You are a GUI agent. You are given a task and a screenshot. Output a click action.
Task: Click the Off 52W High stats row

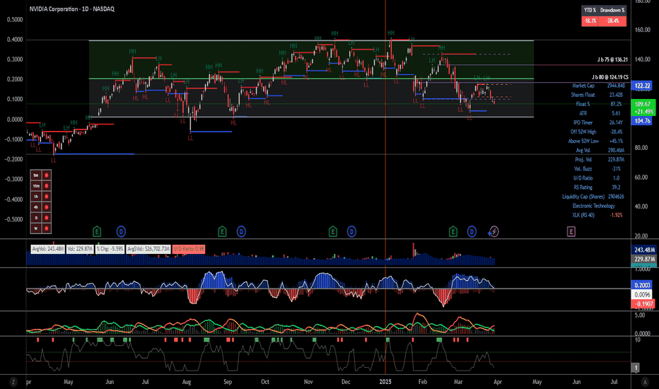(x=597, y=132)
